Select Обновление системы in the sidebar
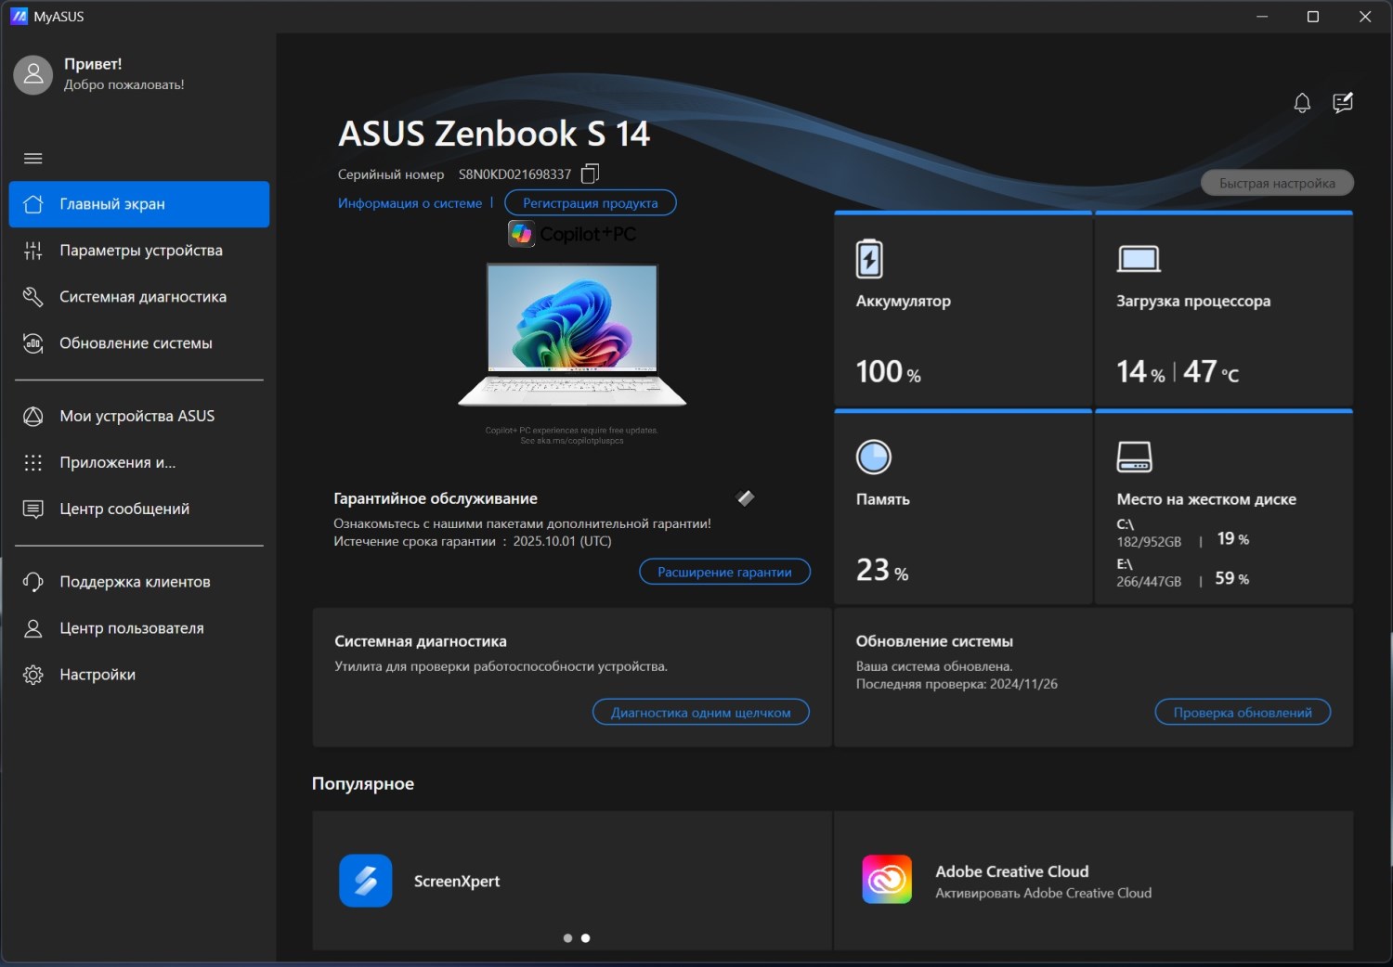Screen dimensions: 1393x967 tap(136, 343)
